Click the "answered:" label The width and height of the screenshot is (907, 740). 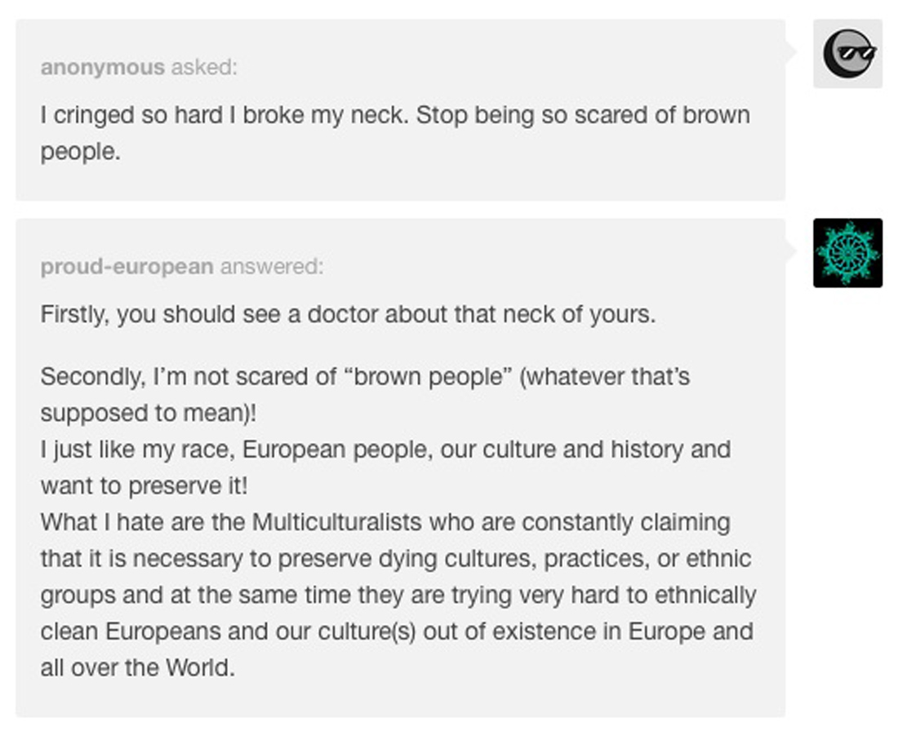click(x=272, y=267)
